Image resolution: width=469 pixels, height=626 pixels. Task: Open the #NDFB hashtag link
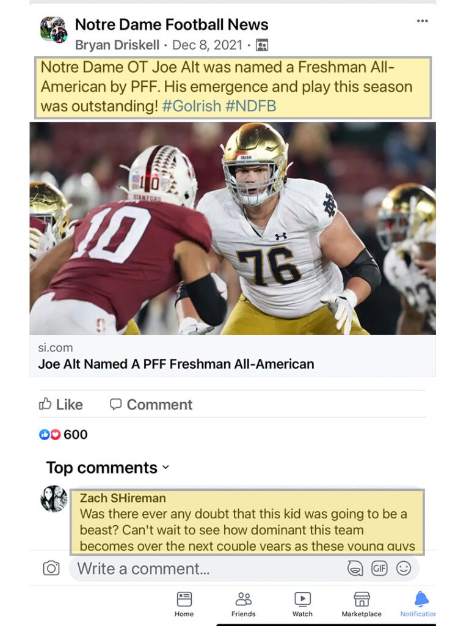(250, 106)
